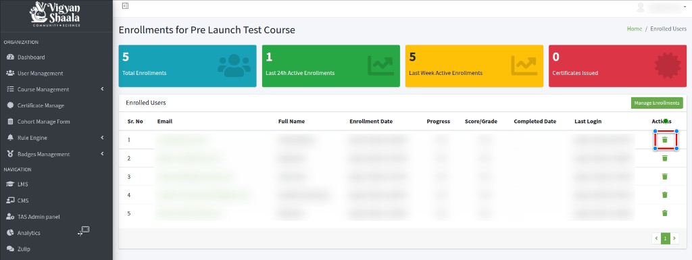The image size is (692, 260).
Task: Click the Manage Enrollments button
Action: (657, 103)
